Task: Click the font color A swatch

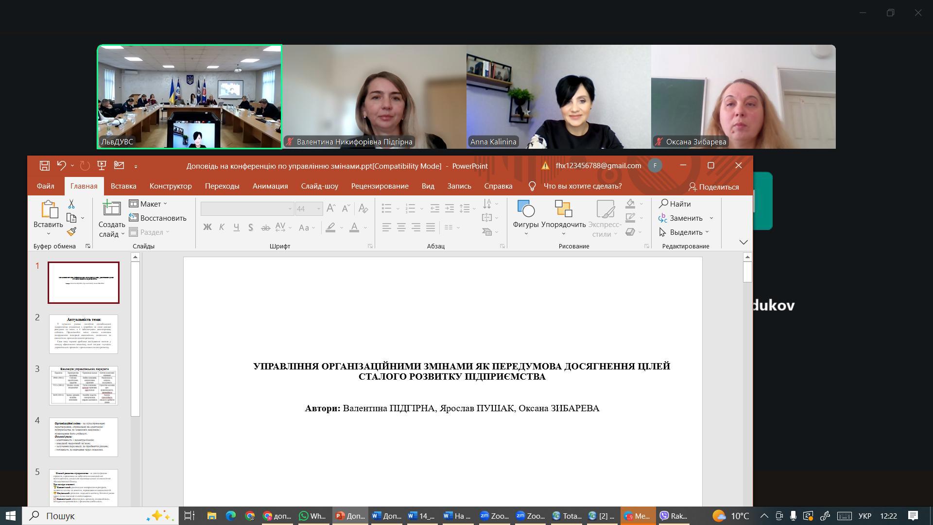Action: click(x=354, y=227)
